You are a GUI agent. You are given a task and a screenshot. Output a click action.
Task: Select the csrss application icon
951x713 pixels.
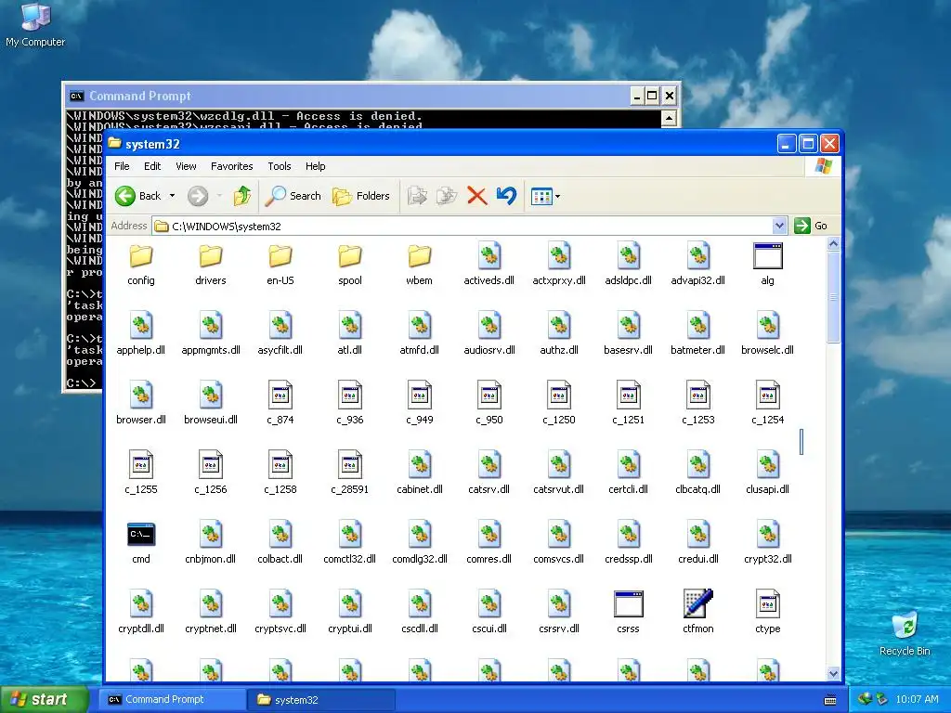tap(629, 612)
